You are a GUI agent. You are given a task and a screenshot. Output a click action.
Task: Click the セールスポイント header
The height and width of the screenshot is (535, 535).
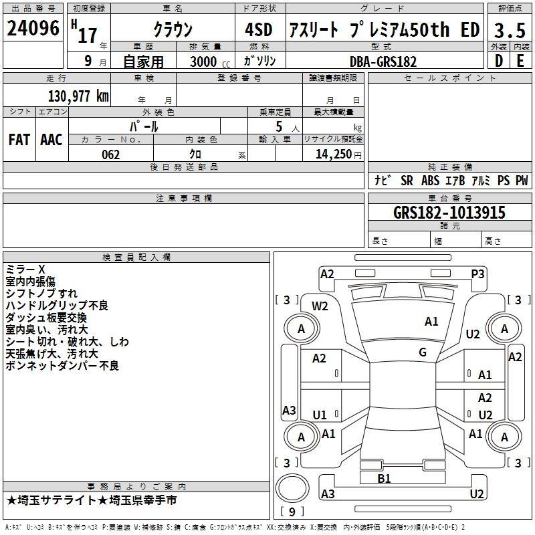(449, 78)
